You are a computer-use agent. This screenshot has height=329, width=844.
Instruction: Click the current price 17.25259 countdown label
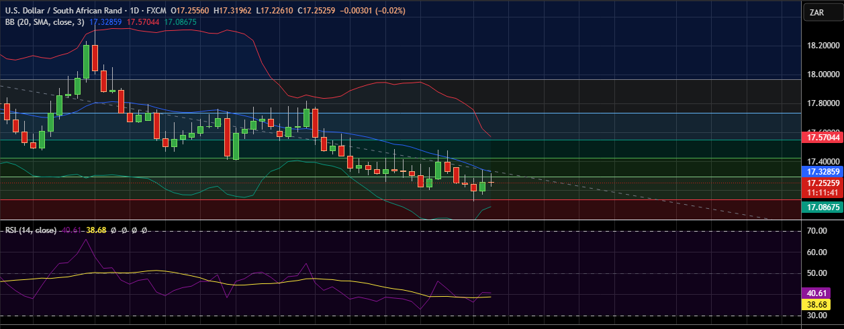pyautogui.click(x=823, y=187)
